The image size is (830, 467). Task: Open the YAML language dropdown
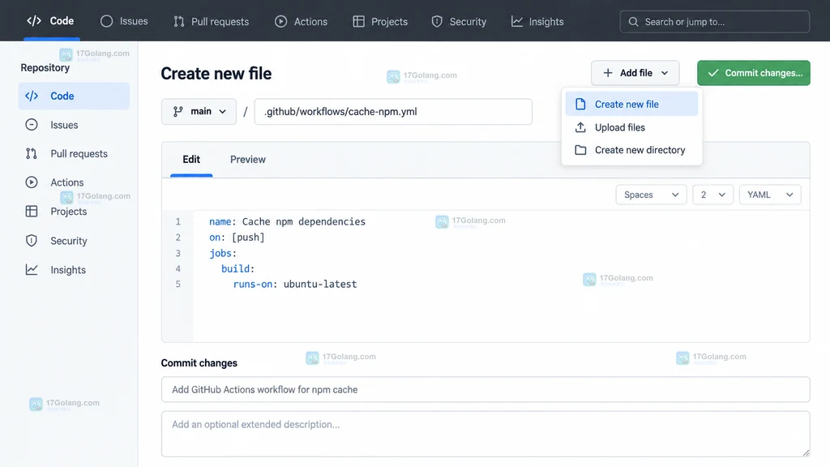[x=770, y=195]
